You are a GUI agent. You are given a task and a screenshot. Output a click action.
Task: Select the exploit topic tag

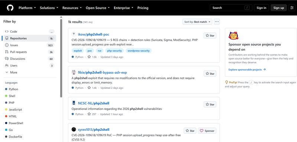point(78,51)
